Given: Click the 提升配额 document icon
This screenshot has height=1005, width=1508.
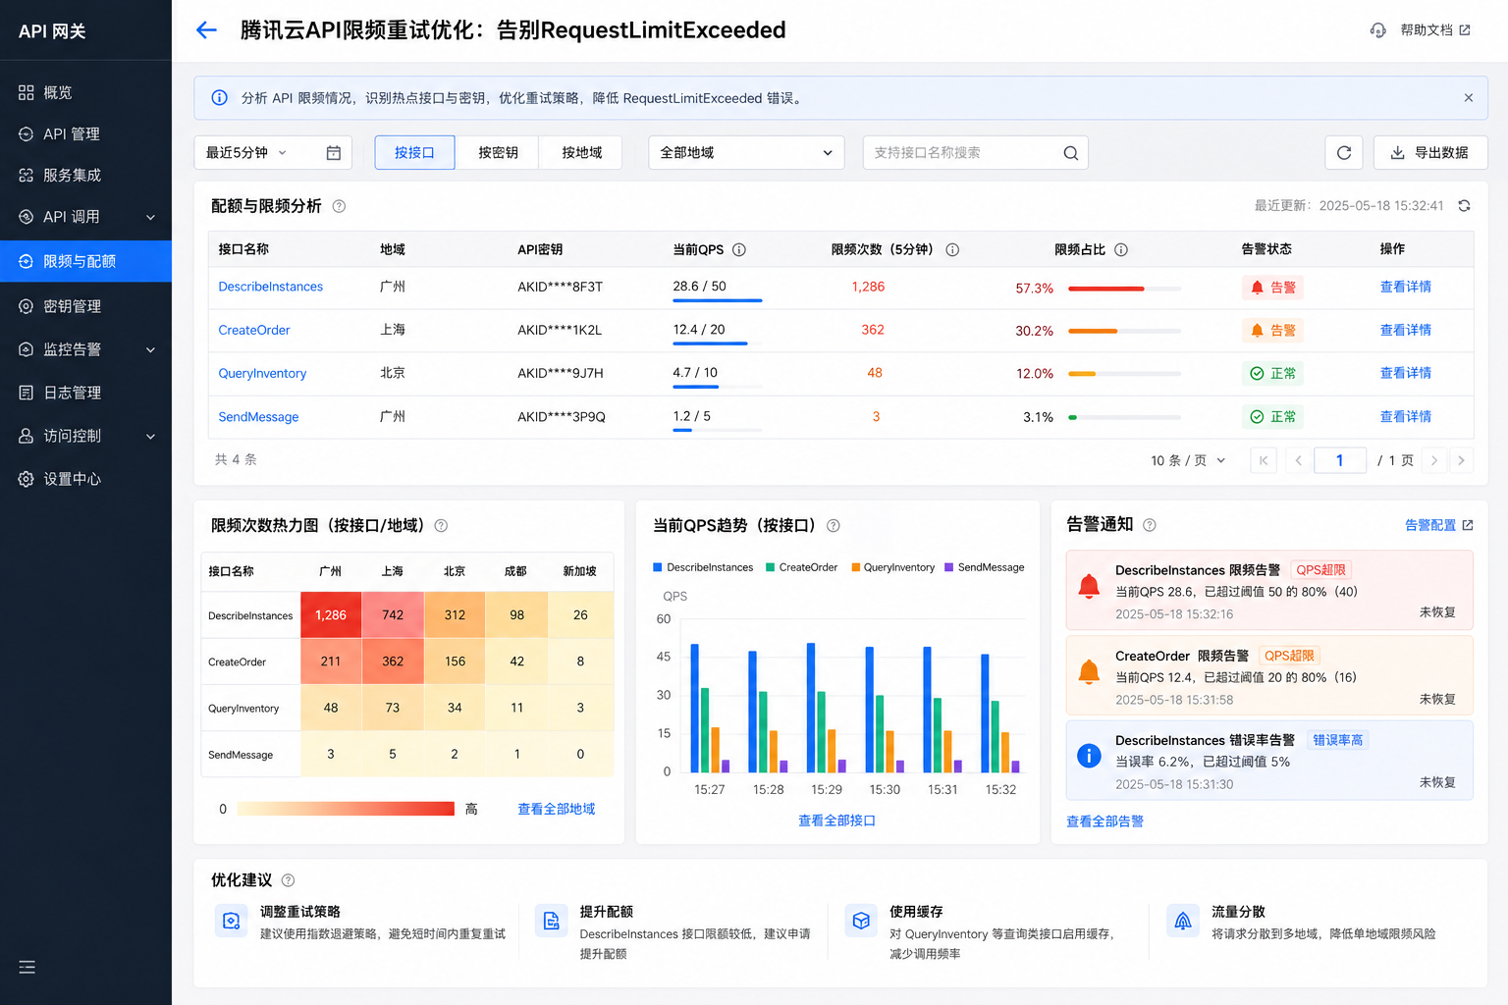Looking at the screenshot, I should click(552, 921).
